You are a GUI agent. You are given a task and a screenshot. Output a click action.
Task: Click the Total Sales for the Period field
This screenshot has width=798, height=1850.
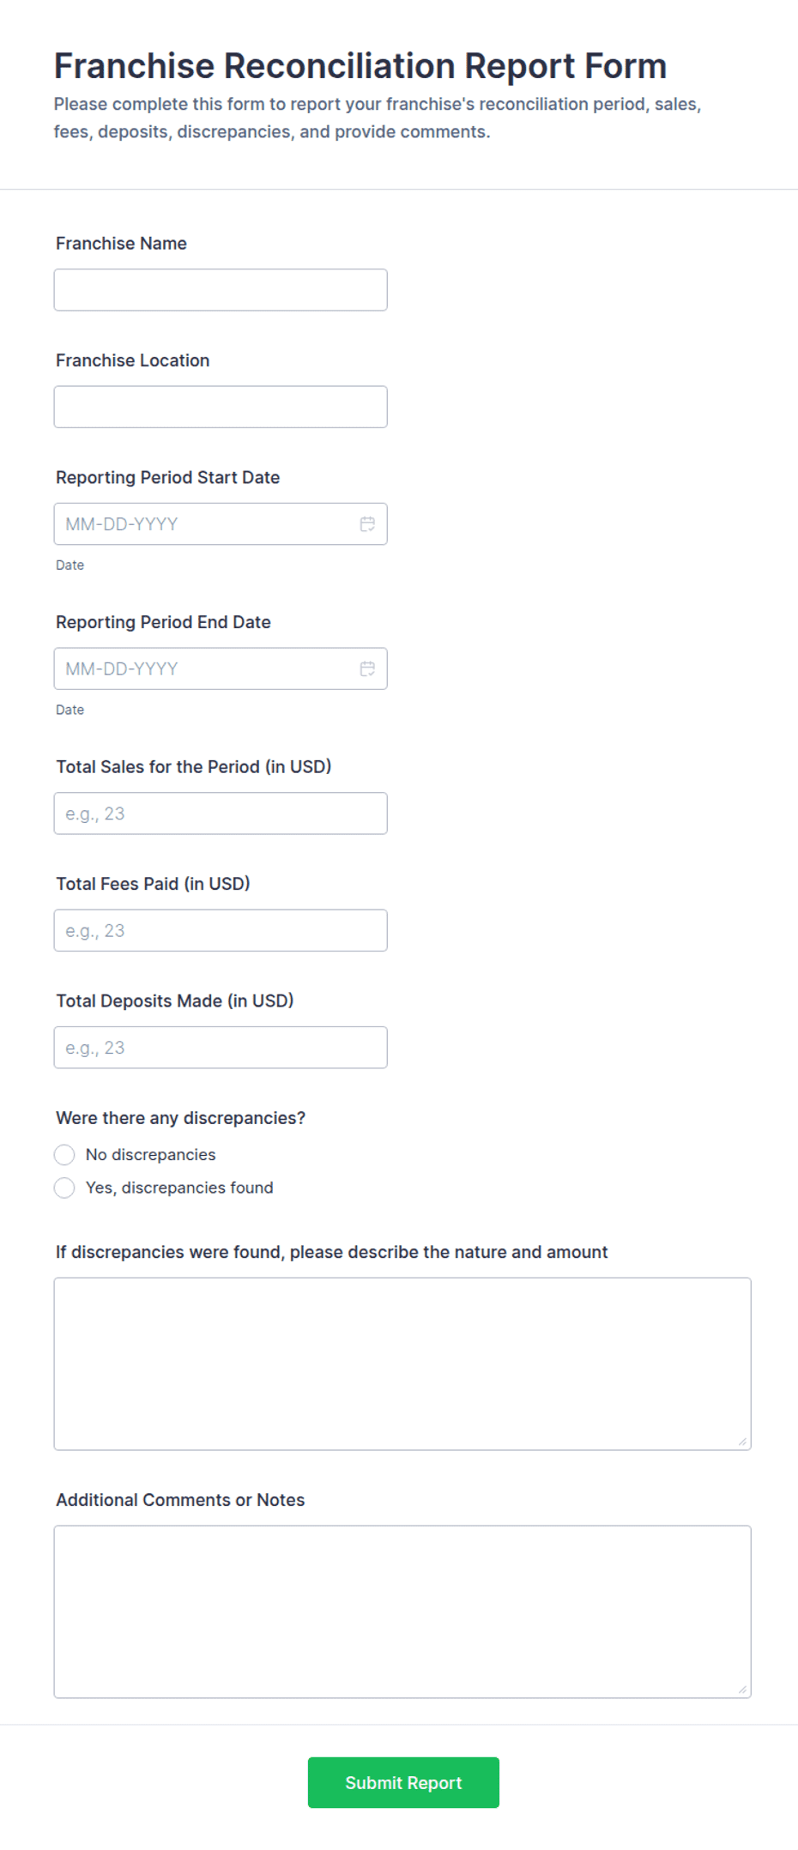(220, 813)
